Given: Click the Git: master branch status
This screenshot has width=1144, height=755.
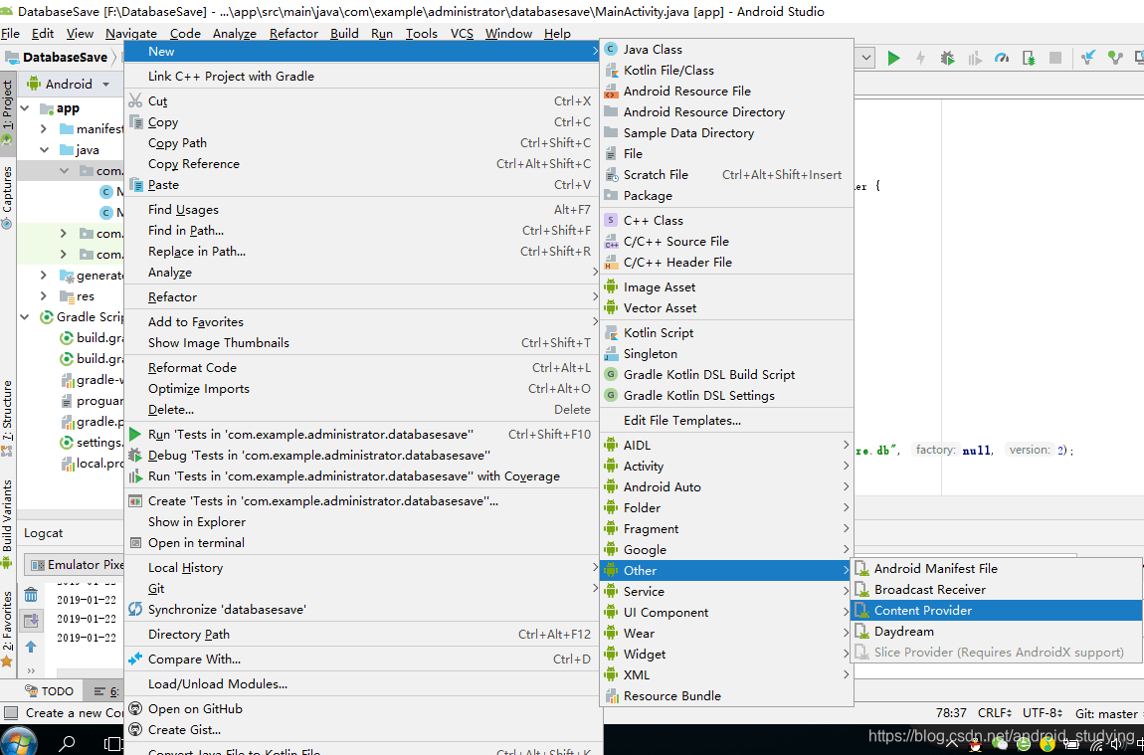Looking at the screenshot, I should (x=1109, y=713).
